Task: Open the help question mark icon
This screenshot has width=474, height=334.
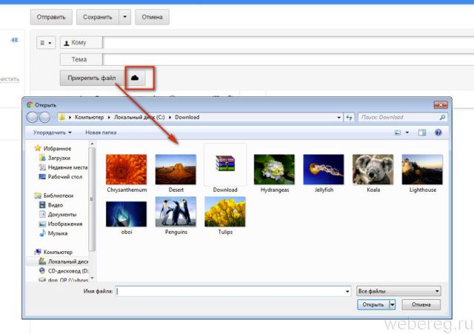Action: [x=438, y=133]
